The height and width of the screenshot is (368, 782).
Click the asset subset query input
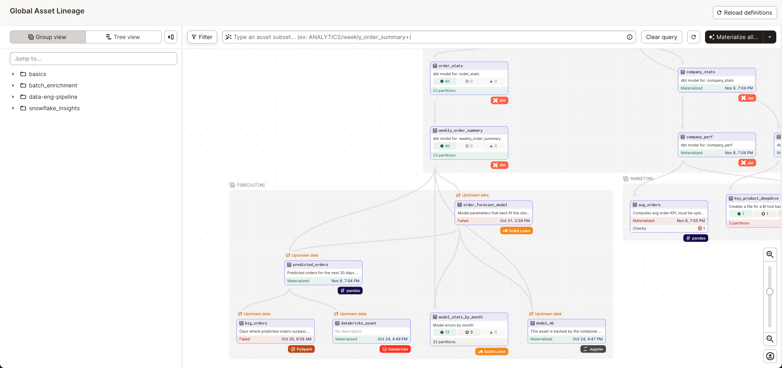(429, 37)
